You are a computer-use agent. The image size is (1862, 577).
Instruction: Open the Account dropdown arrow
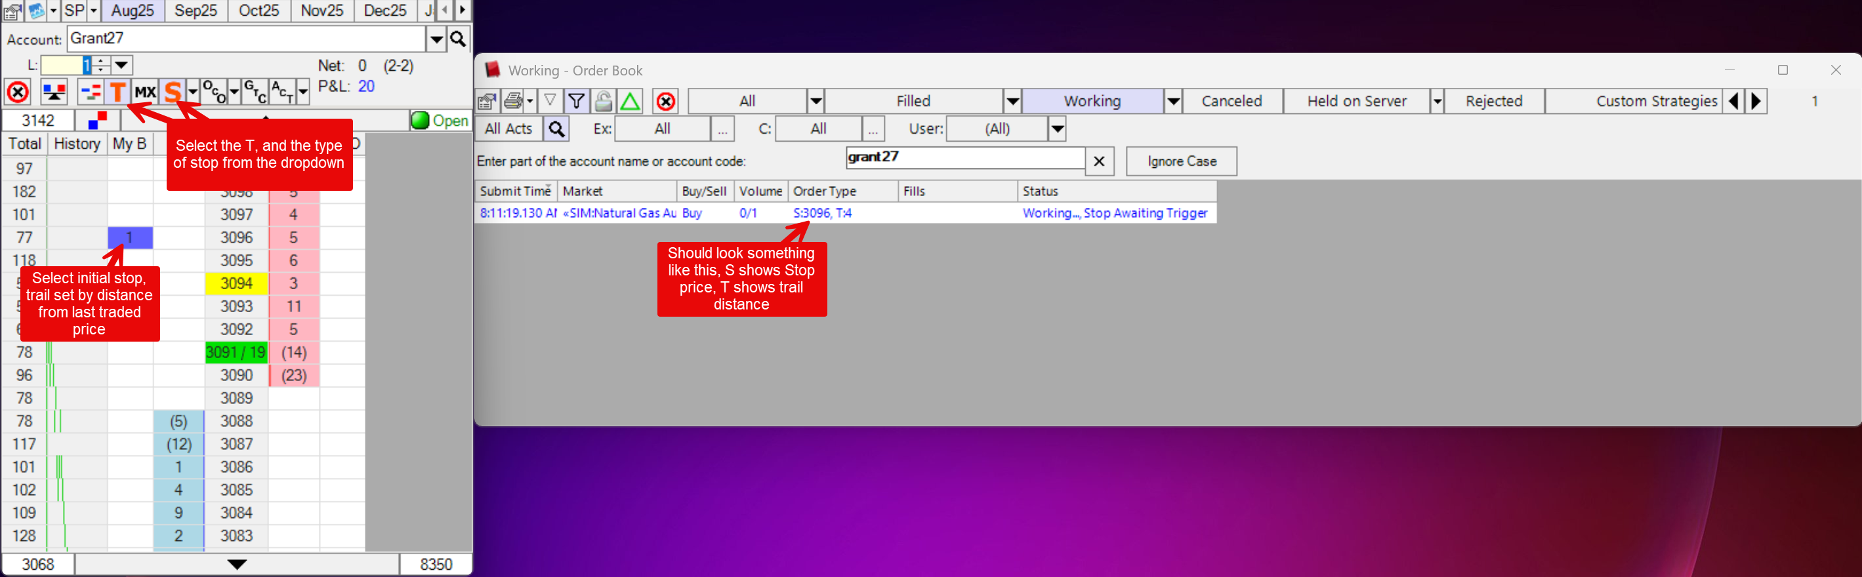click(436, 39)
